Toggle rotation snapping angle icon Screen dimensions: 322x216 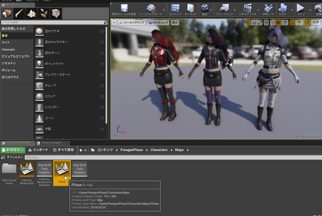[292, 23]
